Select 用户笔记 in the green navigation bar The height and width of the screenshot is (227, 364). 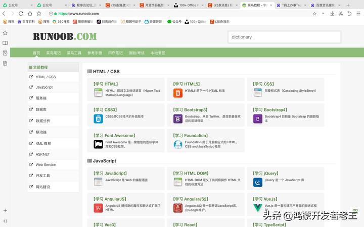[x=115, y=53]
